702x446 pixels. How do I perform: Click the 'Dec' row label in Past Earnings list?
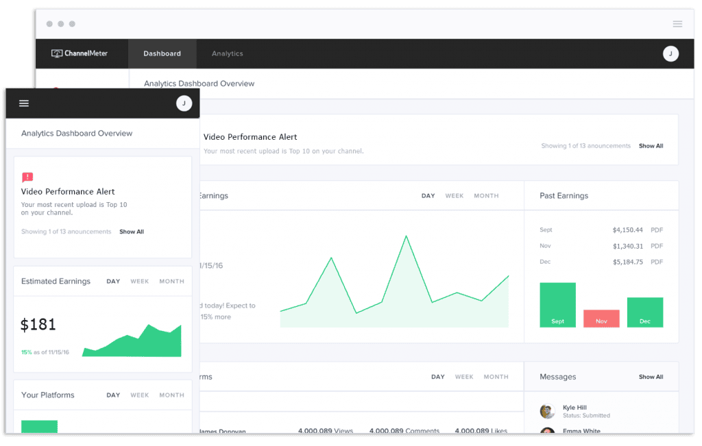point(545,262)
